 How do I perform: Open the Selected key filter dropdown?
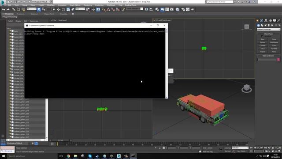click(240, 148)
